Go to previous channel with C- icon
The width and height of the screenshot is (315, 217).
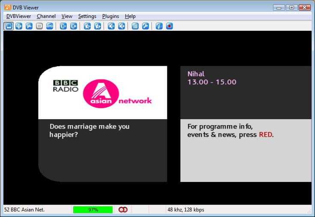63,26
